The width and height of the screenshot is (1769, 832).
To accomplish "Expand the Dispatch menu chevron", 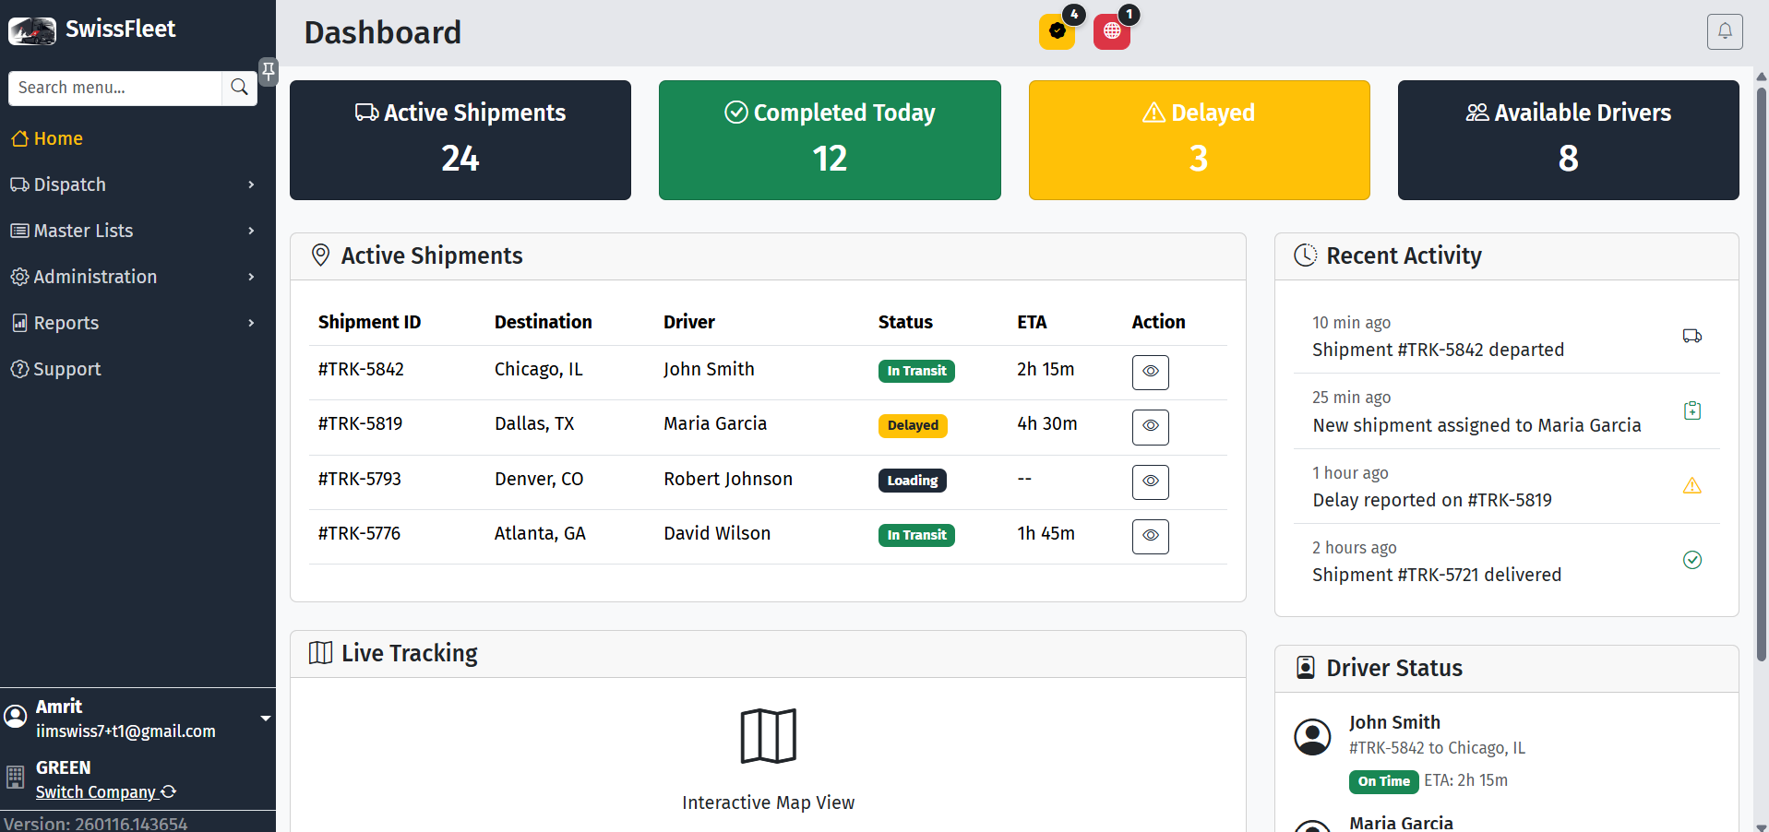I will (x=251, y=184).
